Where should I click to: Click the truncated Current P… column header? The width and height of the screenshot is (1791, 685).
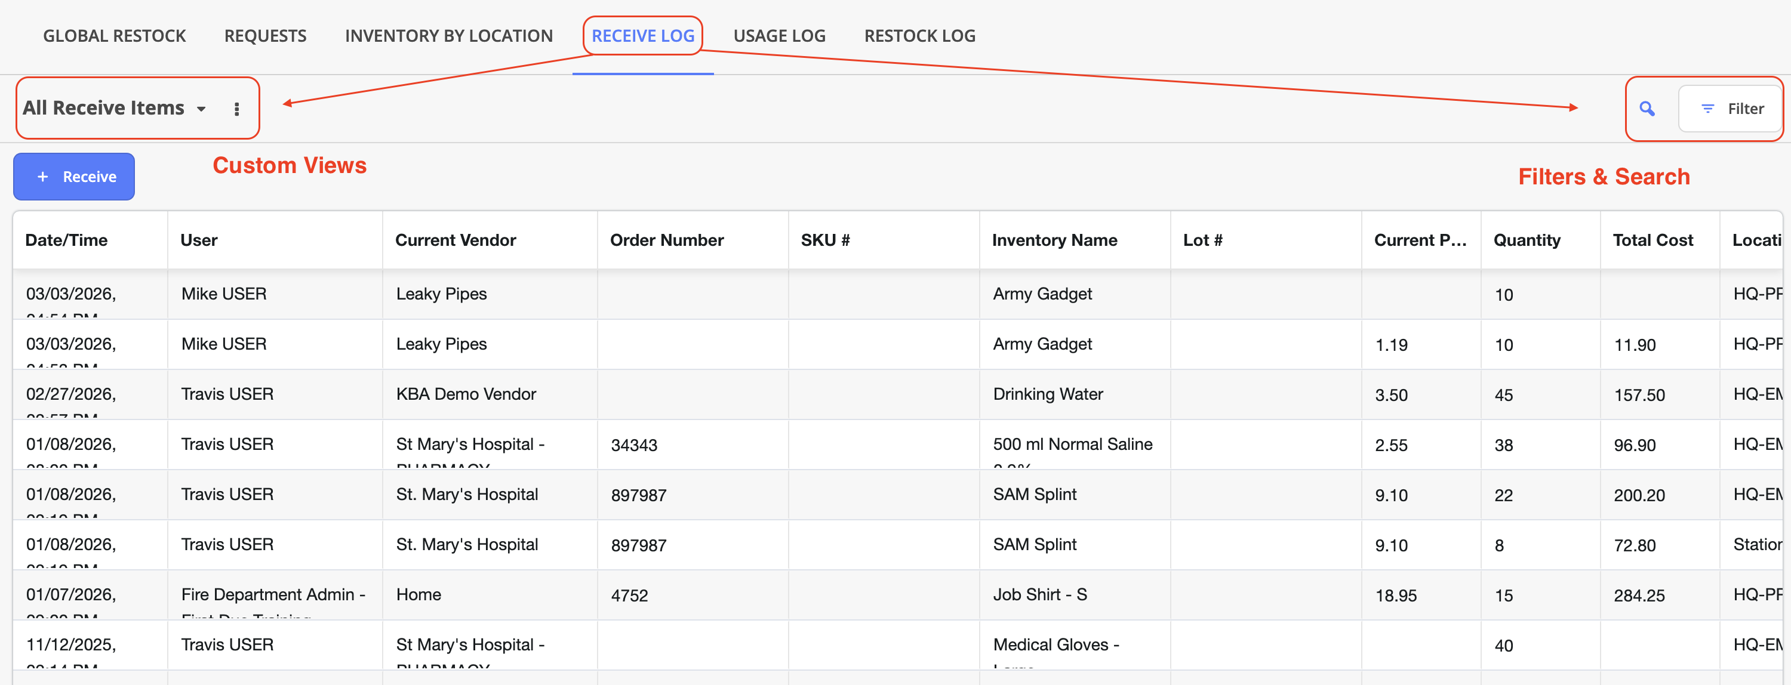[x=1420, y=240]
